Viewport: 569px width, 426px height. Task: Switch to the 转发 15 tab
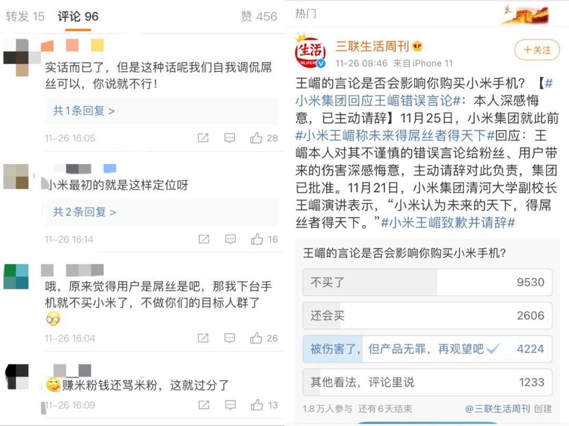(x=25, y=16)
